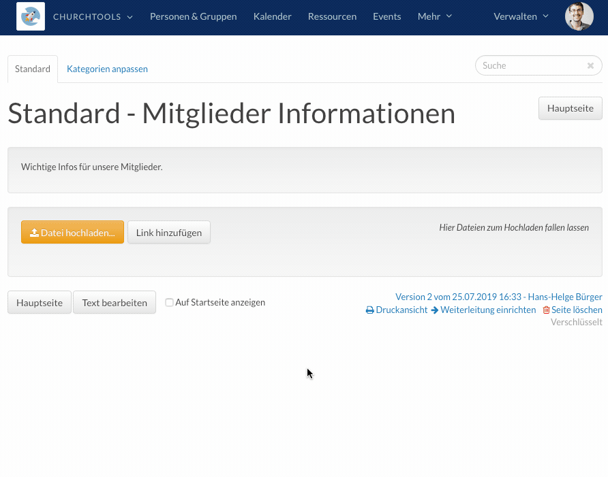Go to the Kalender module
Image resolution: width=608 pixels, height=477 pixels.
pyautogui.click(x=272, y=16)
